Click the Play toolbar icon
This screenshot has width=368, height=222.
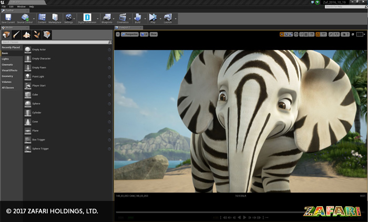[x=153, y=17]
